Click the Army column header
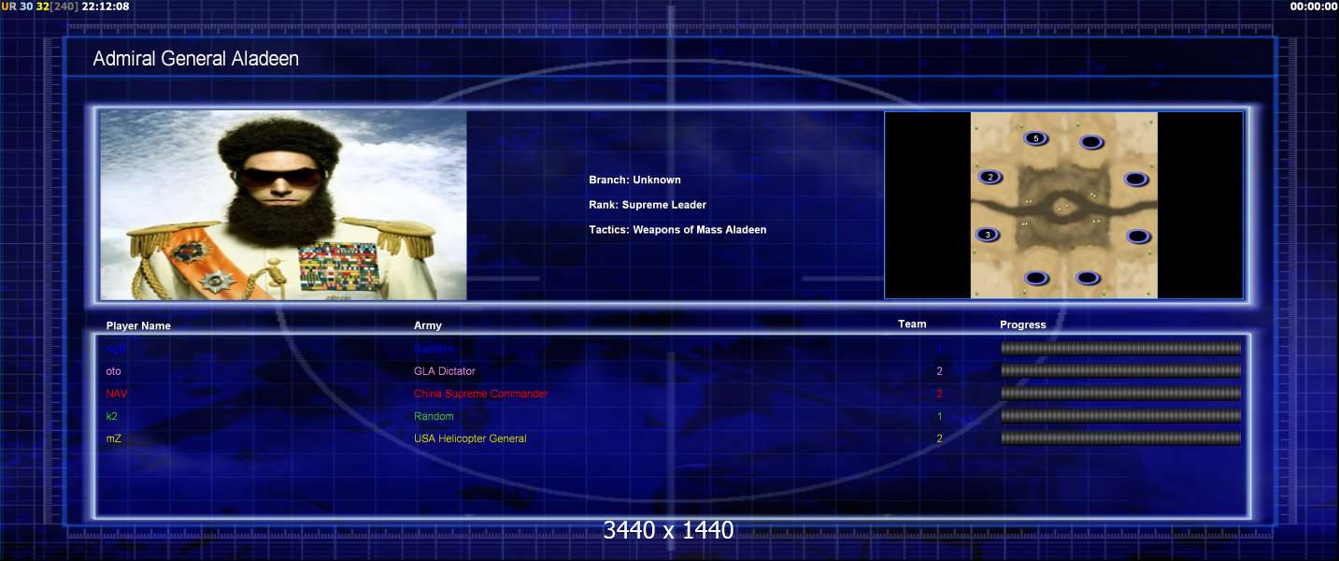The image size is (1339, 561). point(428,325)
